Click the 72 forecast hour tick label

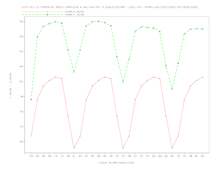tap(178, 156)
